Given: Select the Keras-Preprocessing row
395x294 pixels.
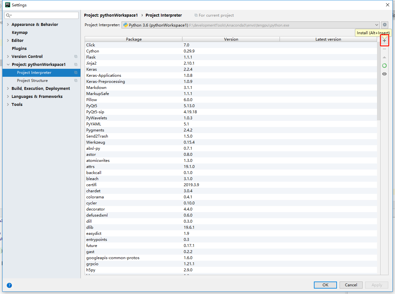Looking at the screenshot, I should (x=231, y=82).
